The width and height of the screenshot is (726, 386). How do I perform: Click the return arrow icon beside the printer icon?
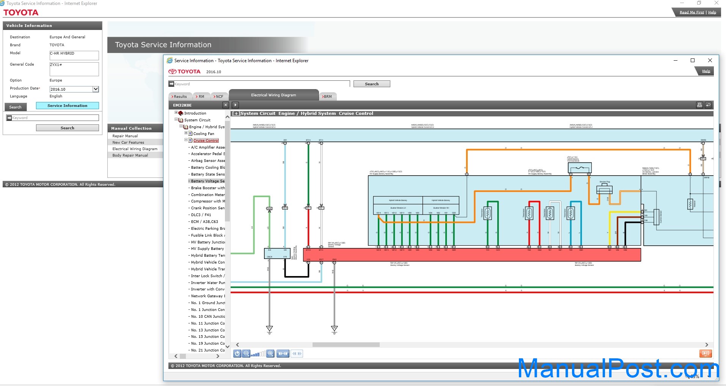click(708, 105)
